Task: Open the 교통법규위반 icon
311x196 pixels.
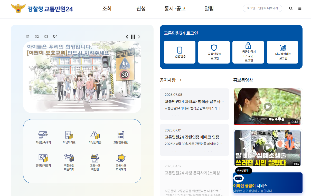Action: tap(121, 138)
